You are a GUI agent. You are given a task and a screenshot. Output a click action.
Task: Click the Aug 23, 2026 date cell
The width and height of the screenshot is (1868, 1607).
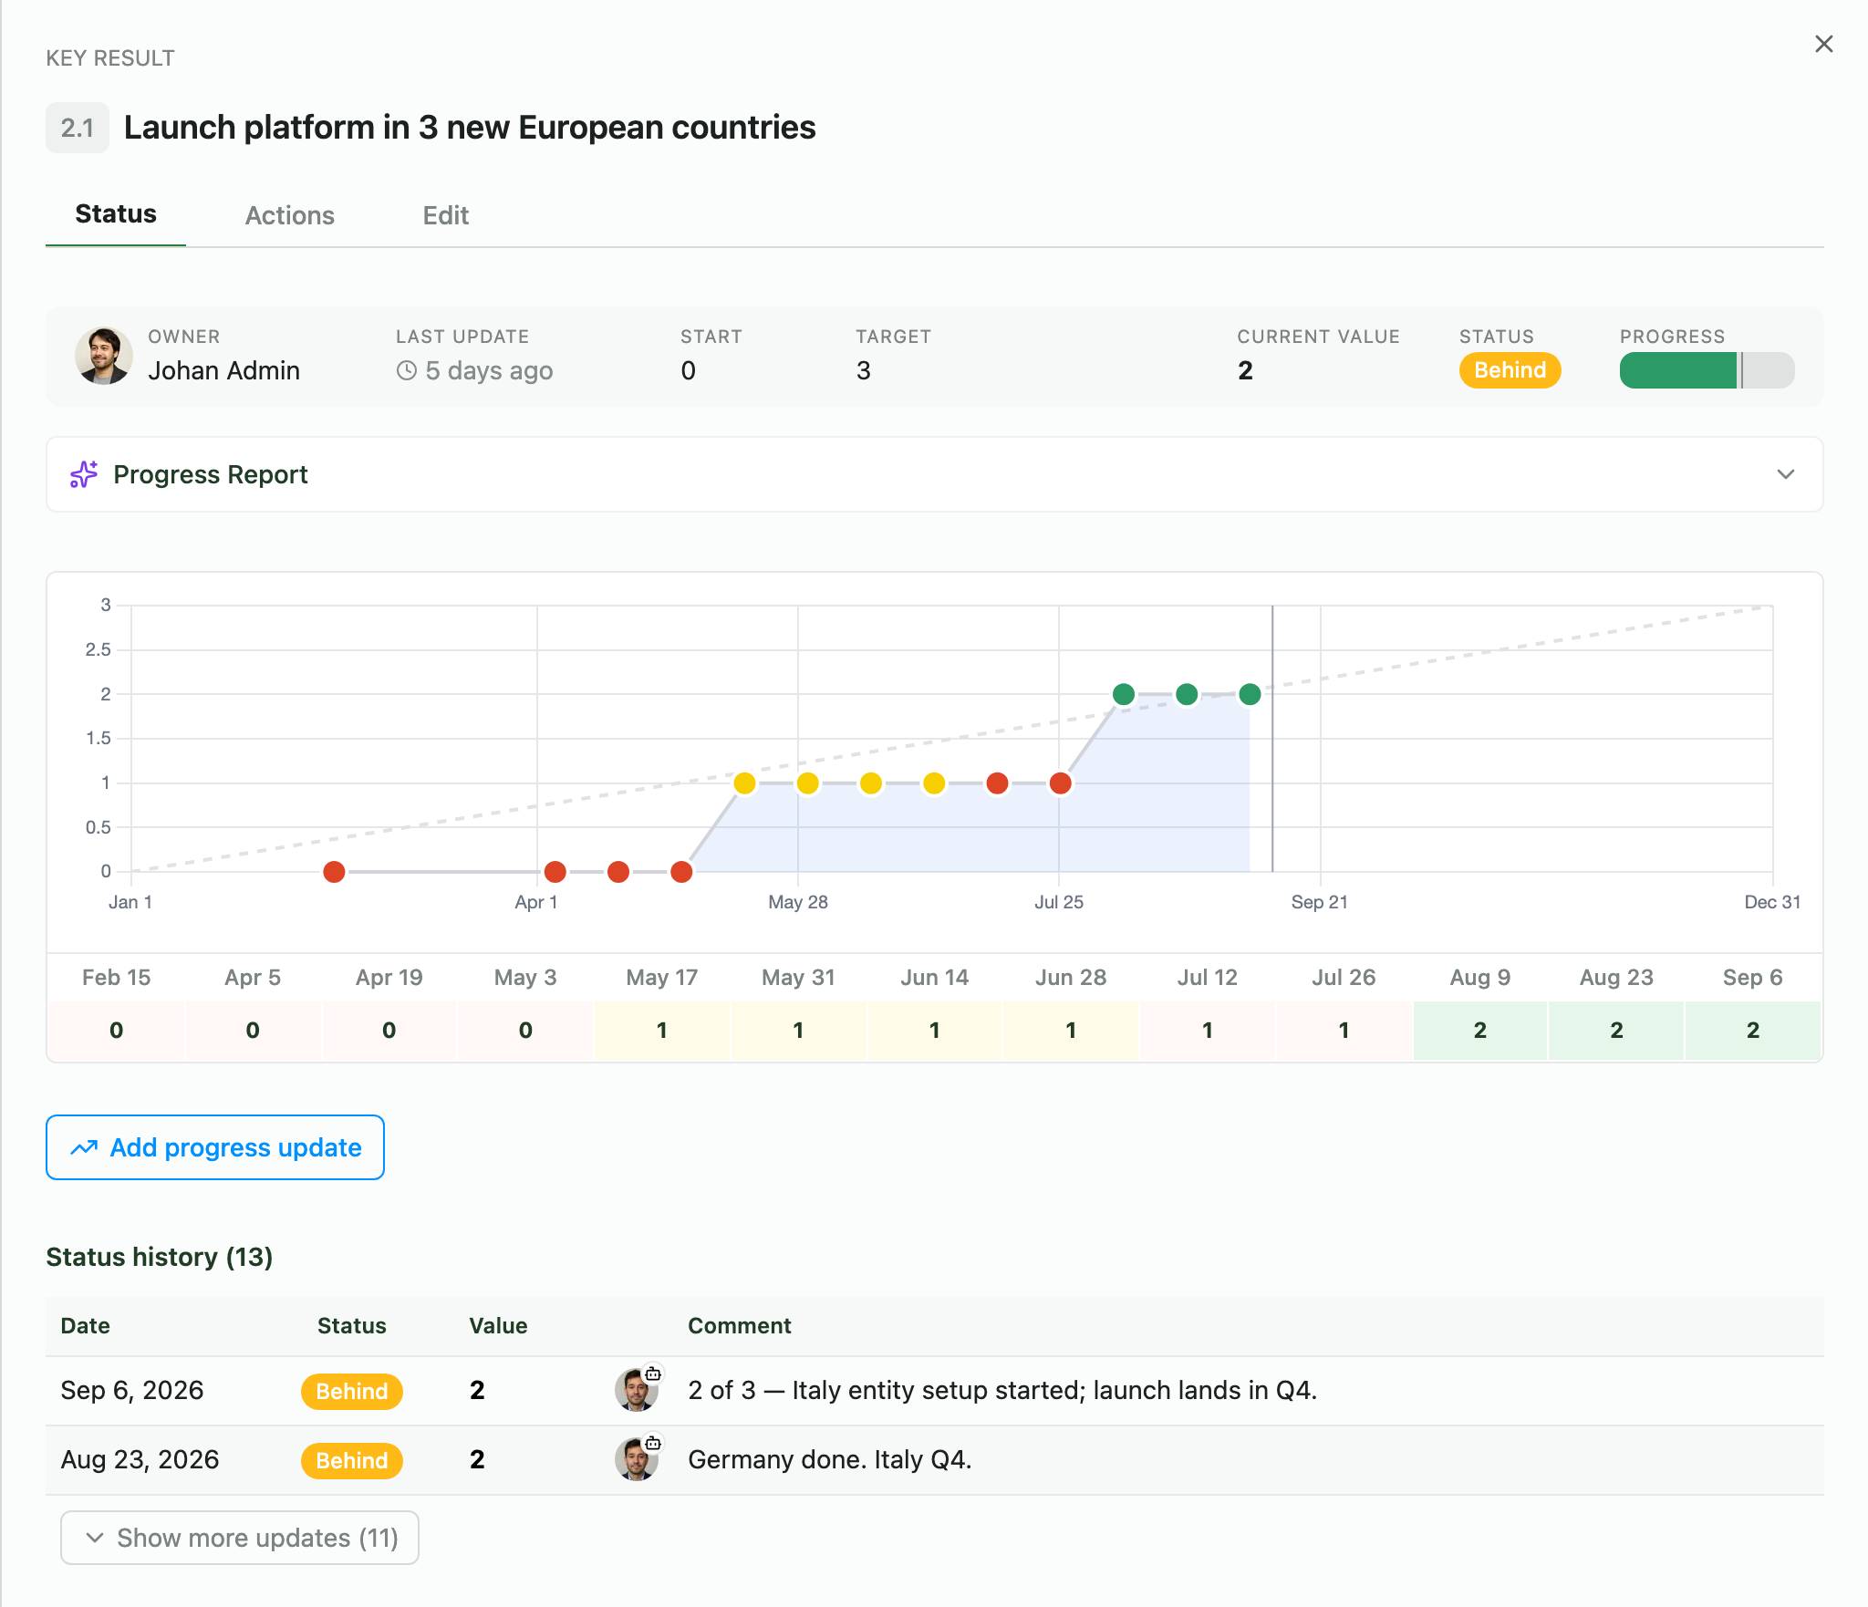pyautogui.click(x=140, y=1459)
